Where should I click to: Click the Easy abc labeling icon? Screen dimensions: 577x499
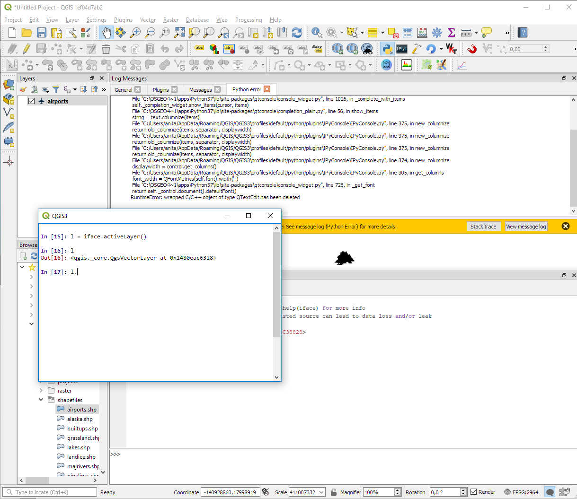(x=317, y=49)
